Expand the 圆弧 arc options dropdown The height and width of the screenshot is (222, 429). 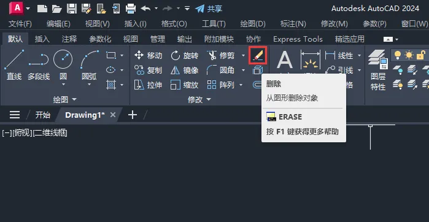click(x=89, y=84)
